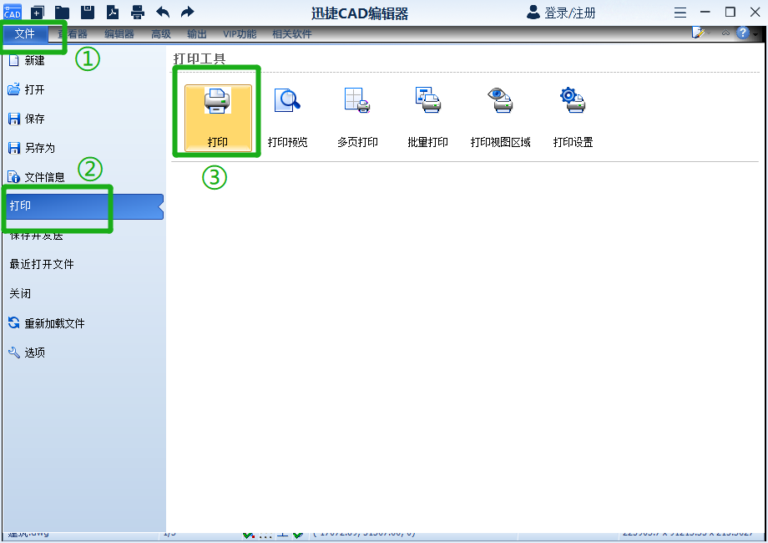Click the undo arrow in title bar
Screen dimensions: 768x543
coord(163,13)
